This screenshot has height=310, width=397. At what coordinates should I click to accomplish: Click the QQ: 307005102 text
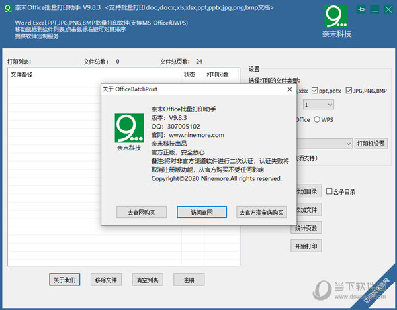pos(176,127)
